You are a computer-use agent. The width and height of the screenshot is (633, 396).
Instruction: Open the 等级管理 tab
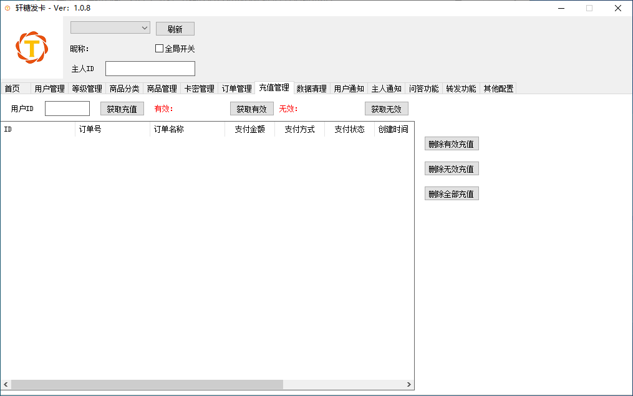point(87,89)
